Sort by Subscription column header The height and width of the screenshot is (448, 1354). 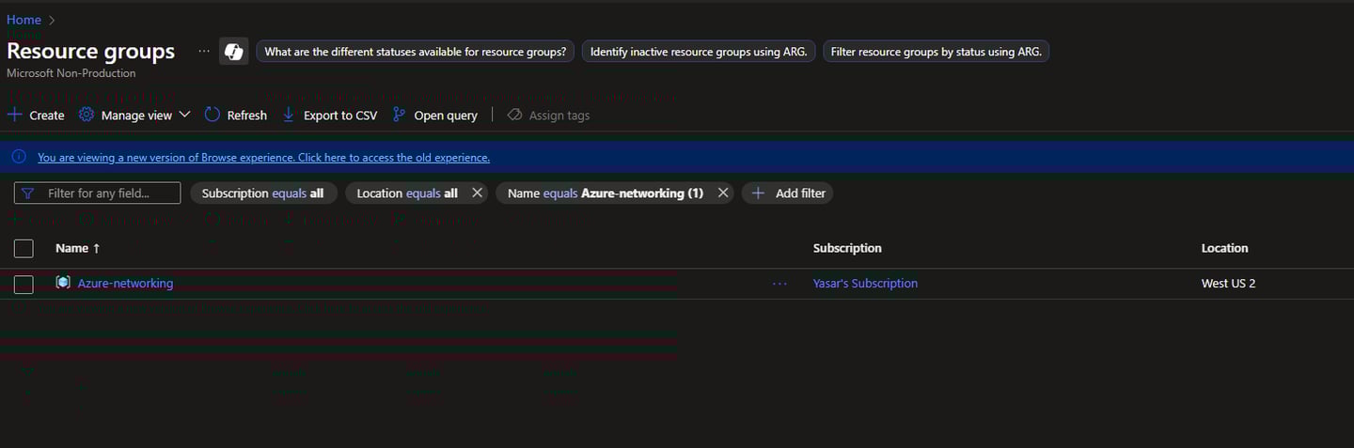[x=847, y=249]
